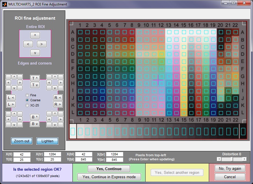Nudge top-left corner up
The width and height of the screenshot is (253, 184).
coord(14,77)
